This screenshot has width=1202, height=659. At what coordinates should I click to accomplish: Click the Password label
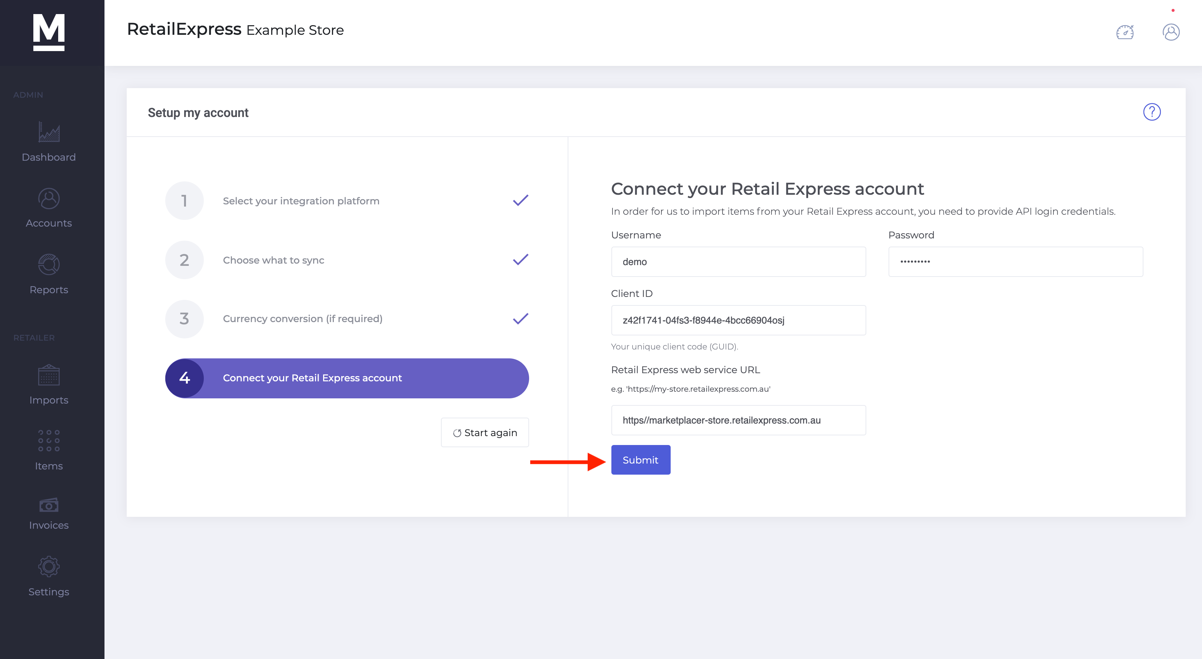coord(911,235)
